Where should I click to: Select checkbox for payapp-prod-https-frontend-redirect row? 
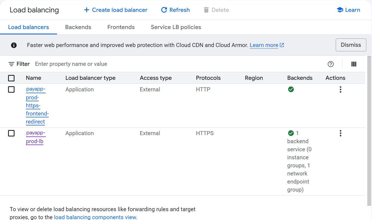[x=11, y=89]
